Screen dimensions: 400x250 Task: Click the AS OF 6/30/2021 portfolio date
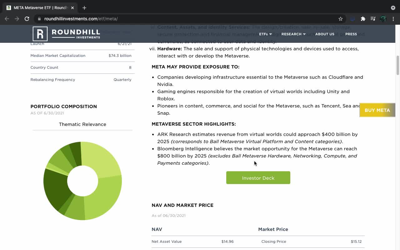click(x=47, y=113)
